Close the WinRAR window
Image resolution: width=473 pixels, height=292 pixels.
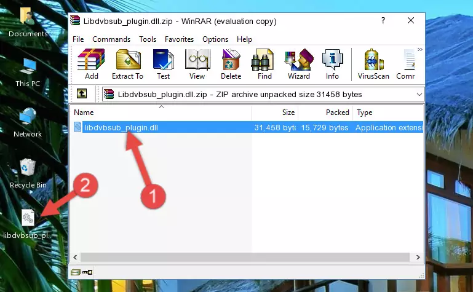coord(410,20)
